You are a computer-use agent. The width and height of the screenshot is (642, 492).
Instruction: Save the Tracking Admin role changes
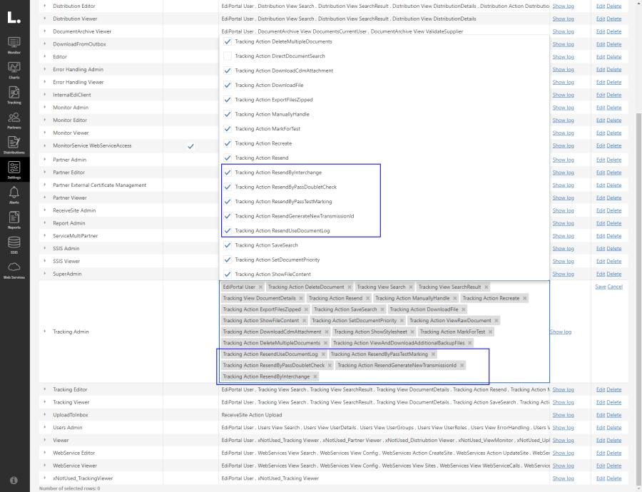[600, 287]
